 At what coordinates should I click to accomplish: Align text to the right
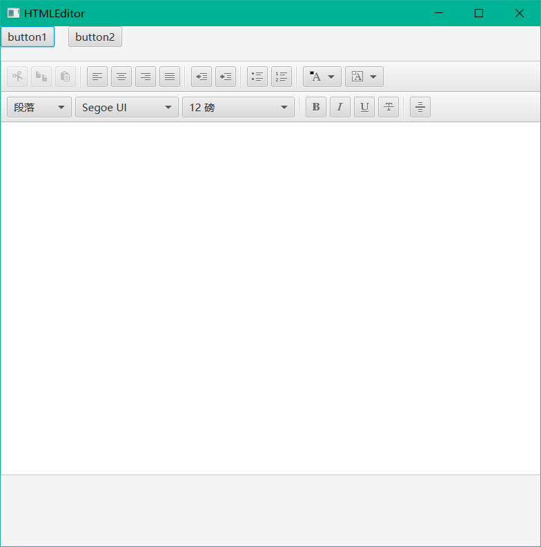click(146, 77)
